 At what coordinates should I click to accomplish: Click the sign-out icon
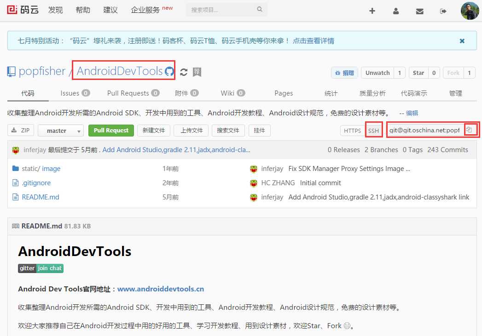click(443, 11)
